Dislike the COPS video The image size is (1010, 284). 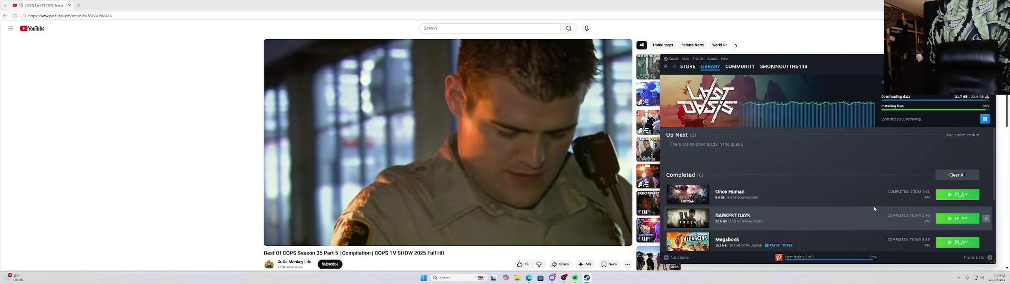pyautogui.click(x=539, y=264)
